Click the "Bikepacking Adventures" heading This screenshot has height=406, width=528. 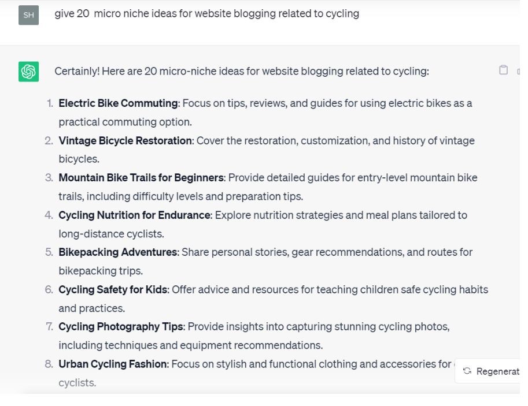tap(117, 252)
